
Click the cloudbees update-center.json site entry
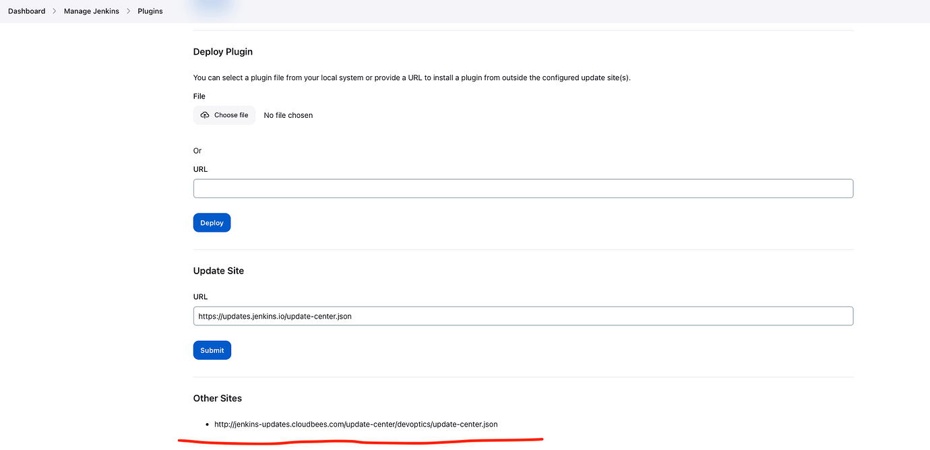(356, 424)
